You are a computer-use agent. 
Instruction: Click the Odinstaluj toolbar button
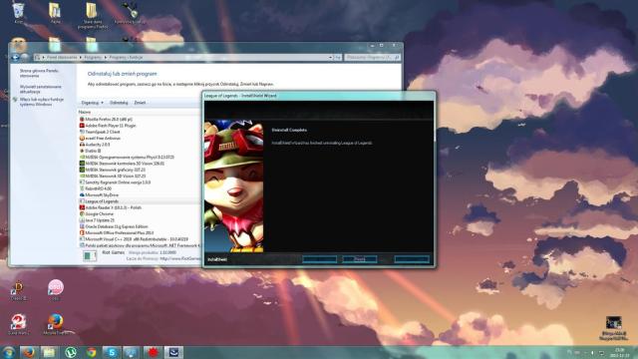119,103
